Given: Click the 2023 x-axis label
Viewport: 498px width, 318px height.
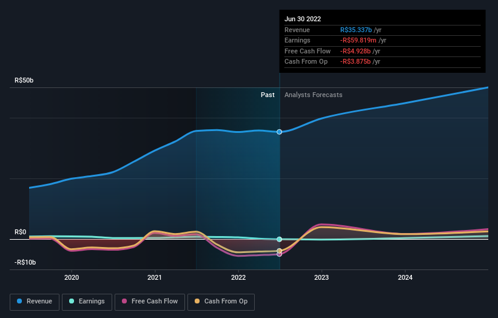Looking at the screenshot, I should [321, 277].
